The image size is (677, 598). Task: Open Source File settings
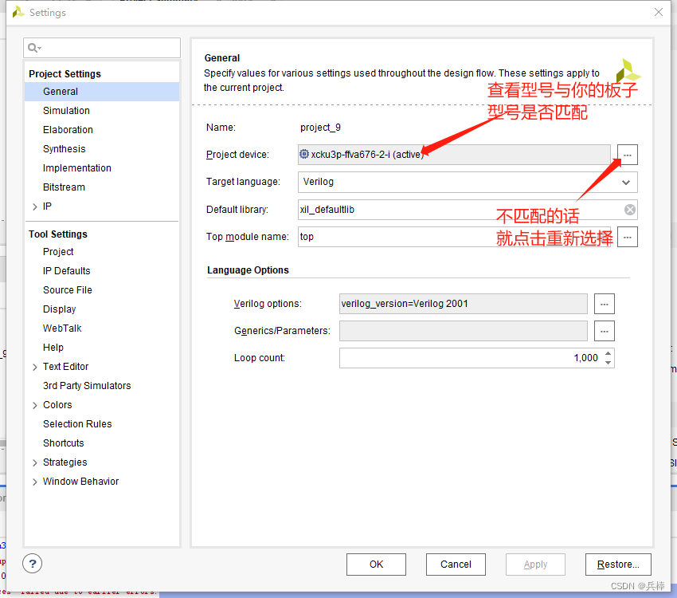click(68, 290)
